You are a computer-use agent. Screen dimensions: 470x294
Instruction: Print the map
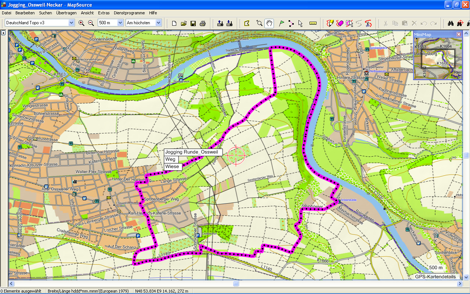tap(202, 23)
